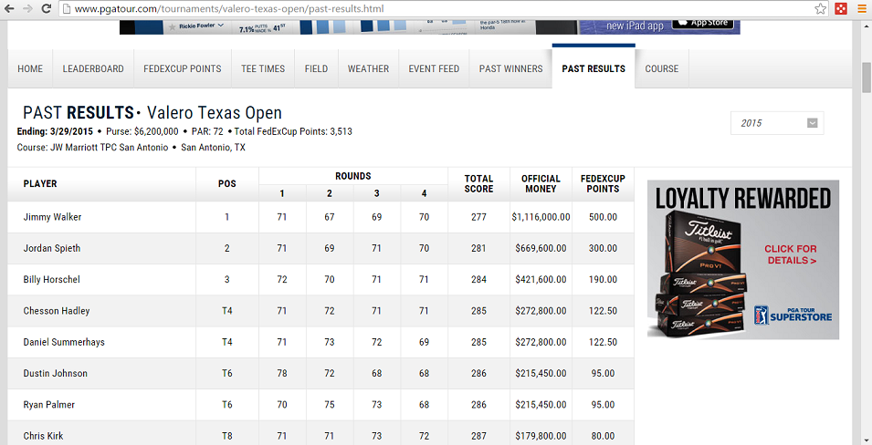Click the URL address bar
Image resolution: width=872 pixels, height=445 pixels.
pos(438,9)
